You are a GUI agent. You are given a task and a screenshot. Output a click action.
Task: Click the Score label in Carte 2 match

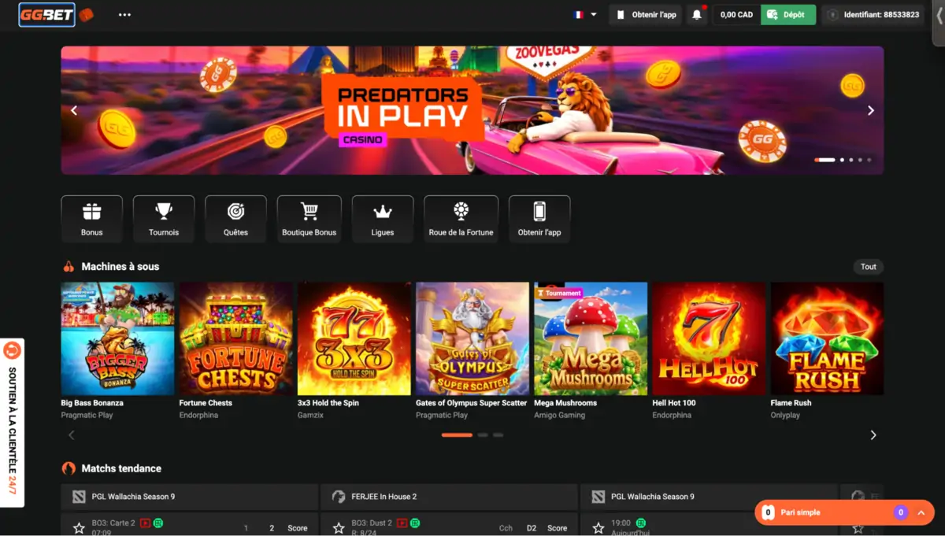pyautogui.click(x=298, y=528)
